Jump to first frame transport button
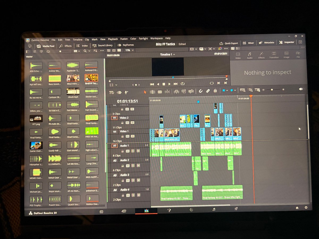319x239 pixels. tap(152, 84)
